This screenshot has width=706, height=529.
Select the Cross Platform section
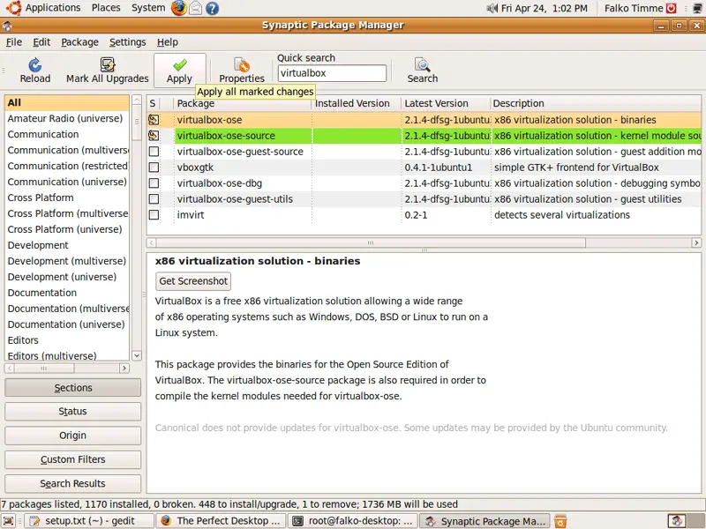pyautogui.click(x=67, y=197)
